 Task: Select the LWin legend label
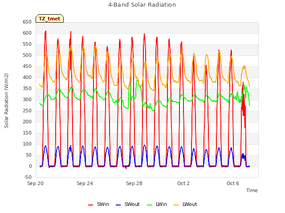click(161, 204)
